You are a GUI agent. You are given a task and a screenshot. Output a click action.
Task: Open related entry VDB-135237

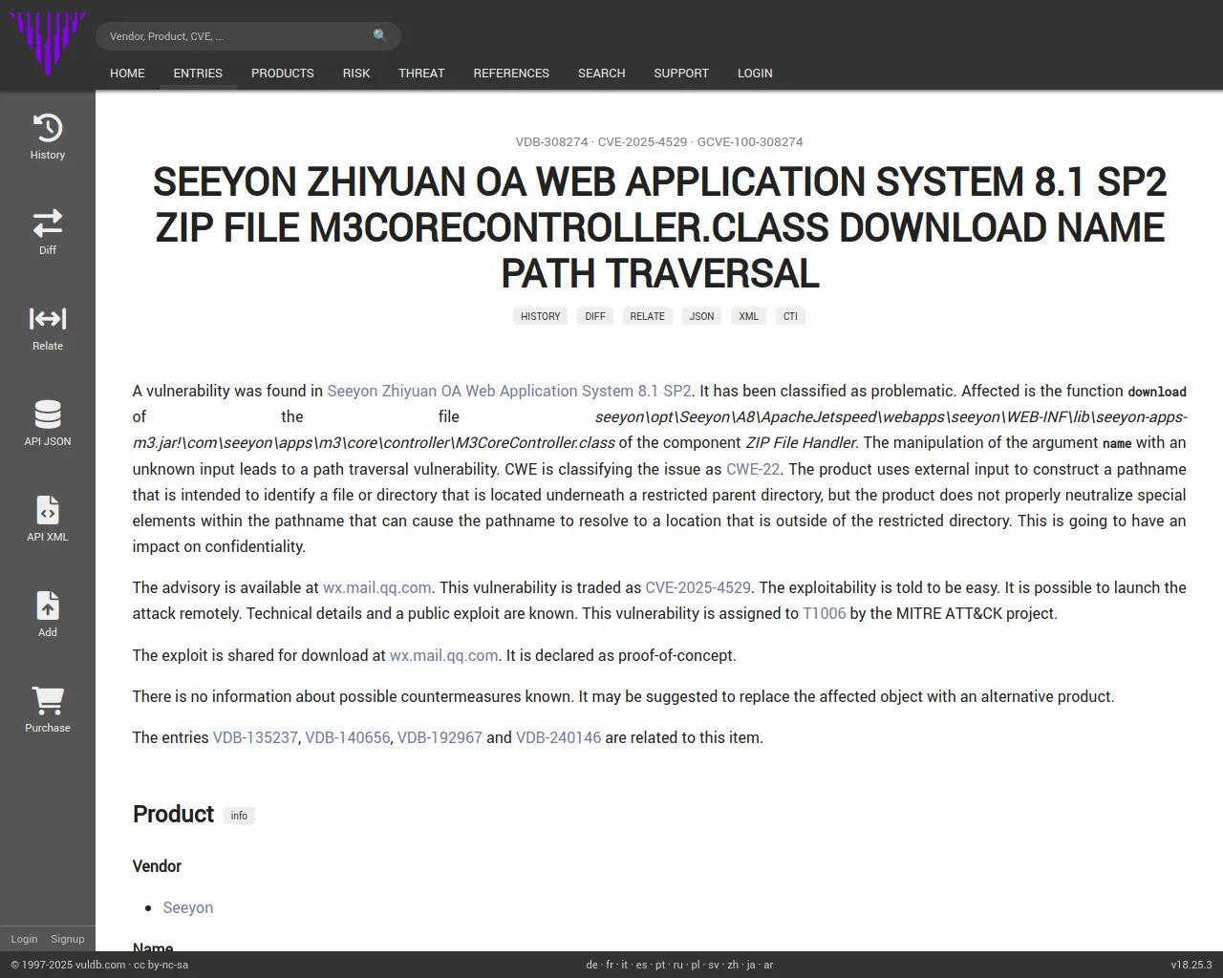[x=255, y=737]
